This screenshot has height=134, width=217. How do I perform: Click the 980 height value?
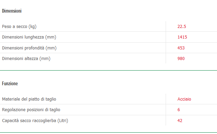pos(181,59)
